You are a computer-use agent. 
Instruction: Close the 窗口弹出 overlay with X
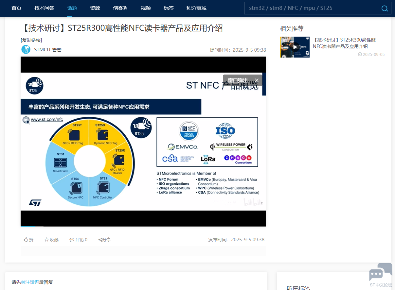(257, 80)
